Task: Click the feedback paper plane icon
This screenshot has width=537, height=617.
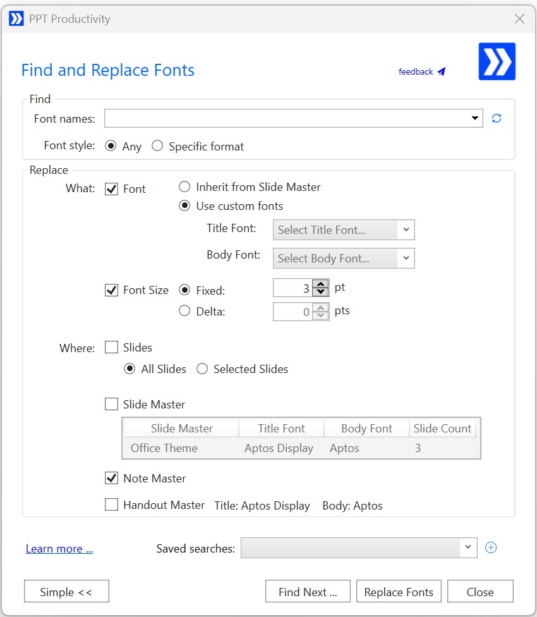Action: (x=442, y=71)
